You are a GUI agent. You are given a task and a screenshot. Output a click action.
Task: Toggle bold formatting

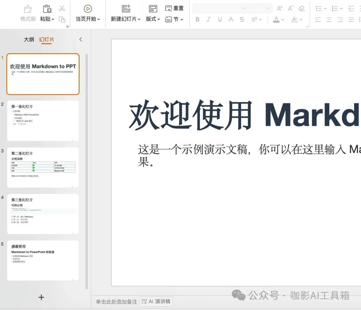197,19
